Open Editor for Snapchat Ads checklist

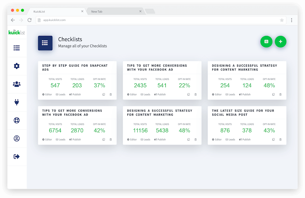[x=47, y=94]
